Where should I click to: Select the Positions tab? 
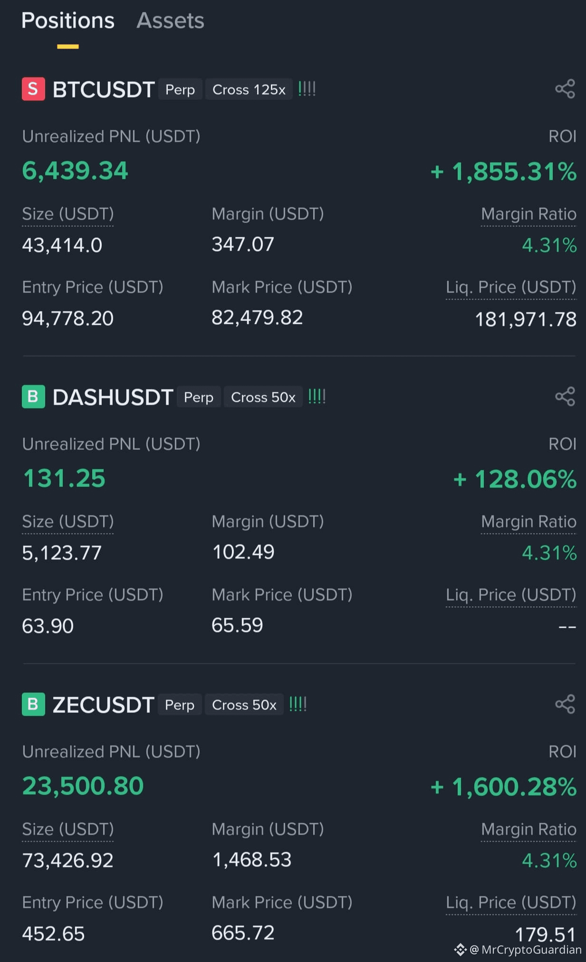coord(68,20)
